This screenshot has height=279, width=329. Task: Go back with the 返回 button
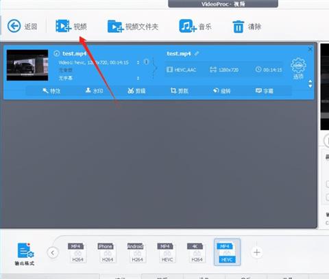(x=22, y=26)
